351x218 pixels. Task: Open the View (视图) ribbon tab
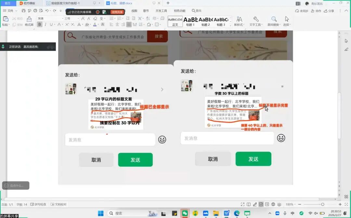pos(134,11)
